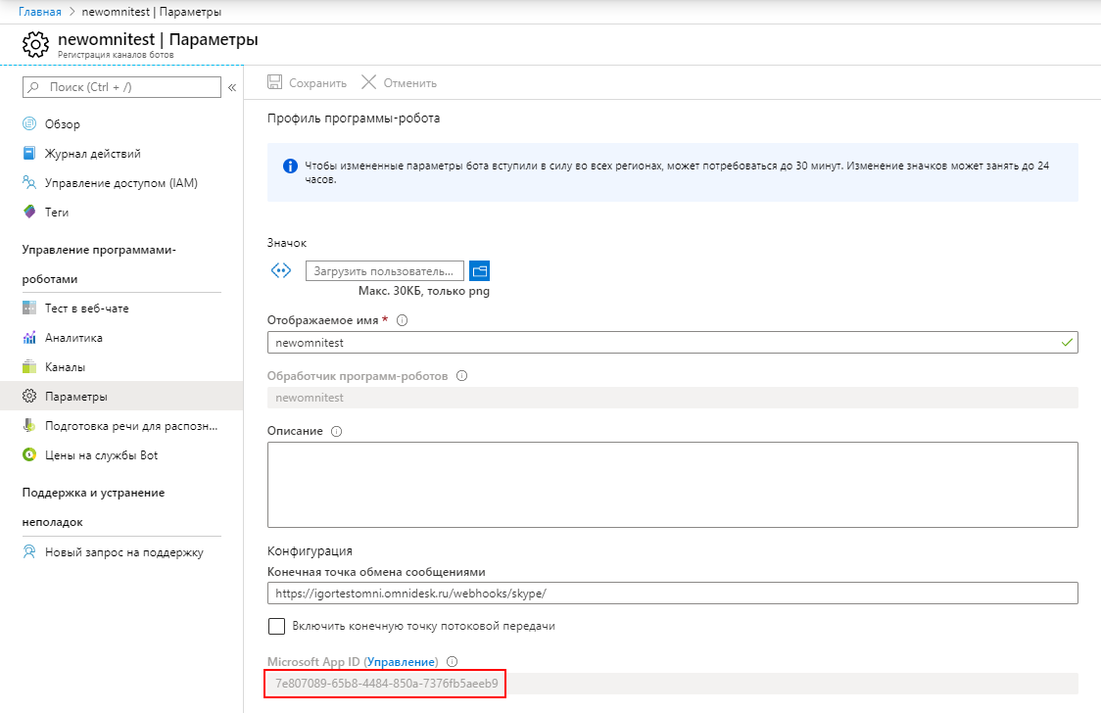Select the Параметры menu entry
Screen dimensions: 1101x713
pyautogui.click(x=121, y=396)
